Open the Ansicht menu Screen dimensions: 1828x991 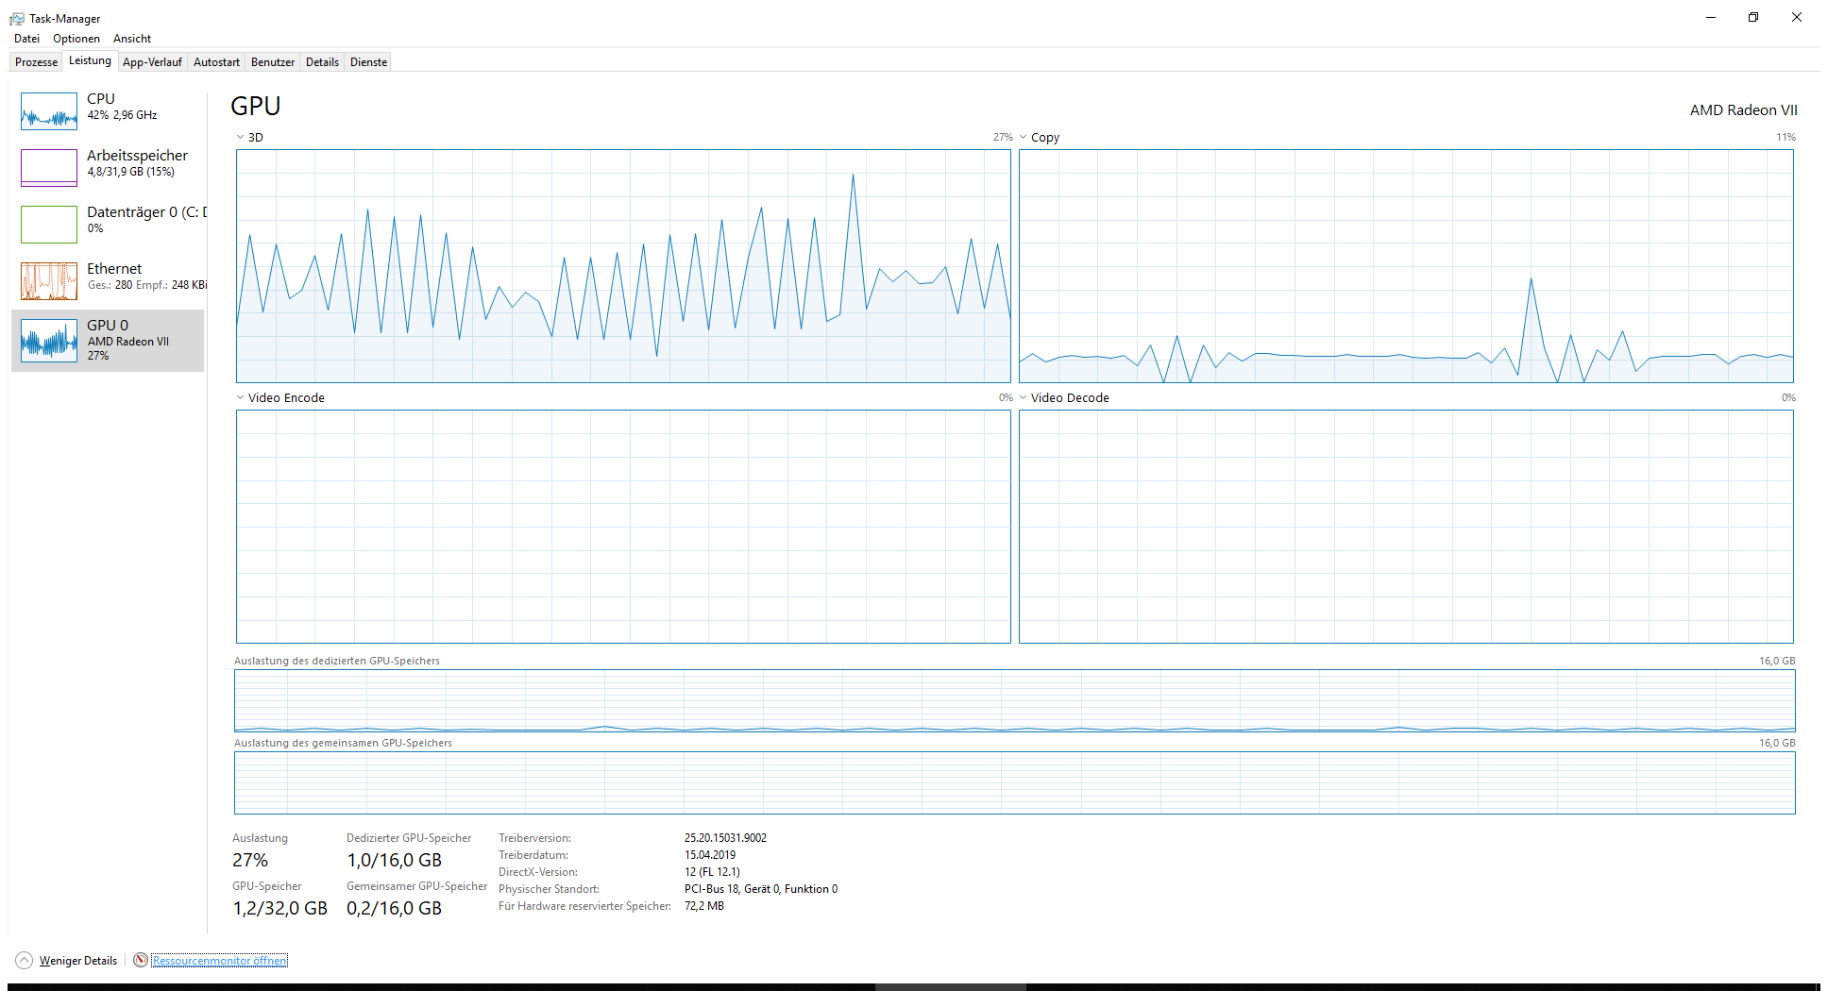point(131,39)
